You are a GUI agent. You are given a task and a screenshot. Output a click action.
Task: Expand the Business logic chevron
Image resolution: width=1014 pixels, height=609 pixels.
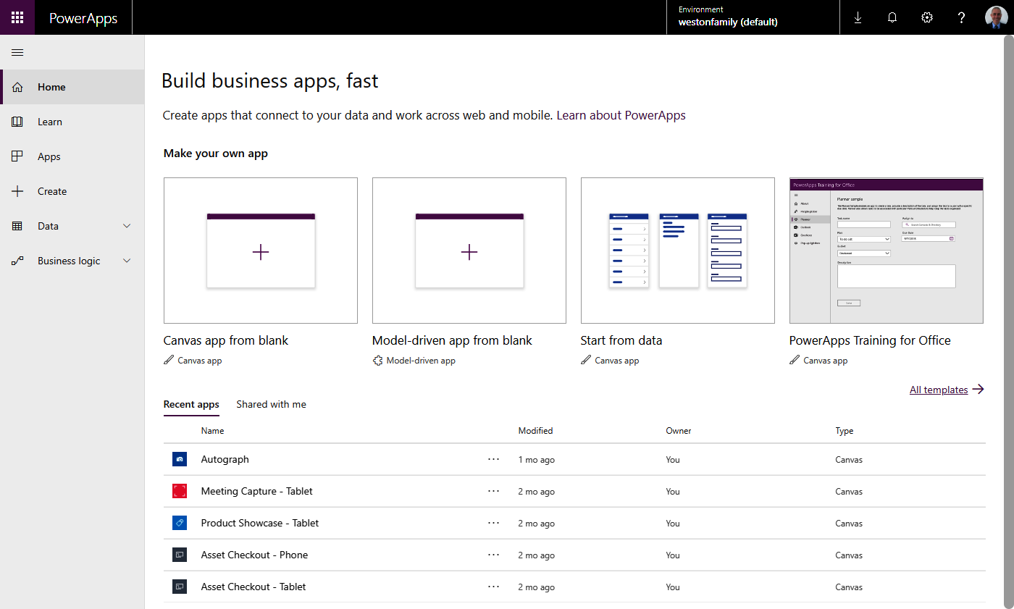(x=127, y=261)
